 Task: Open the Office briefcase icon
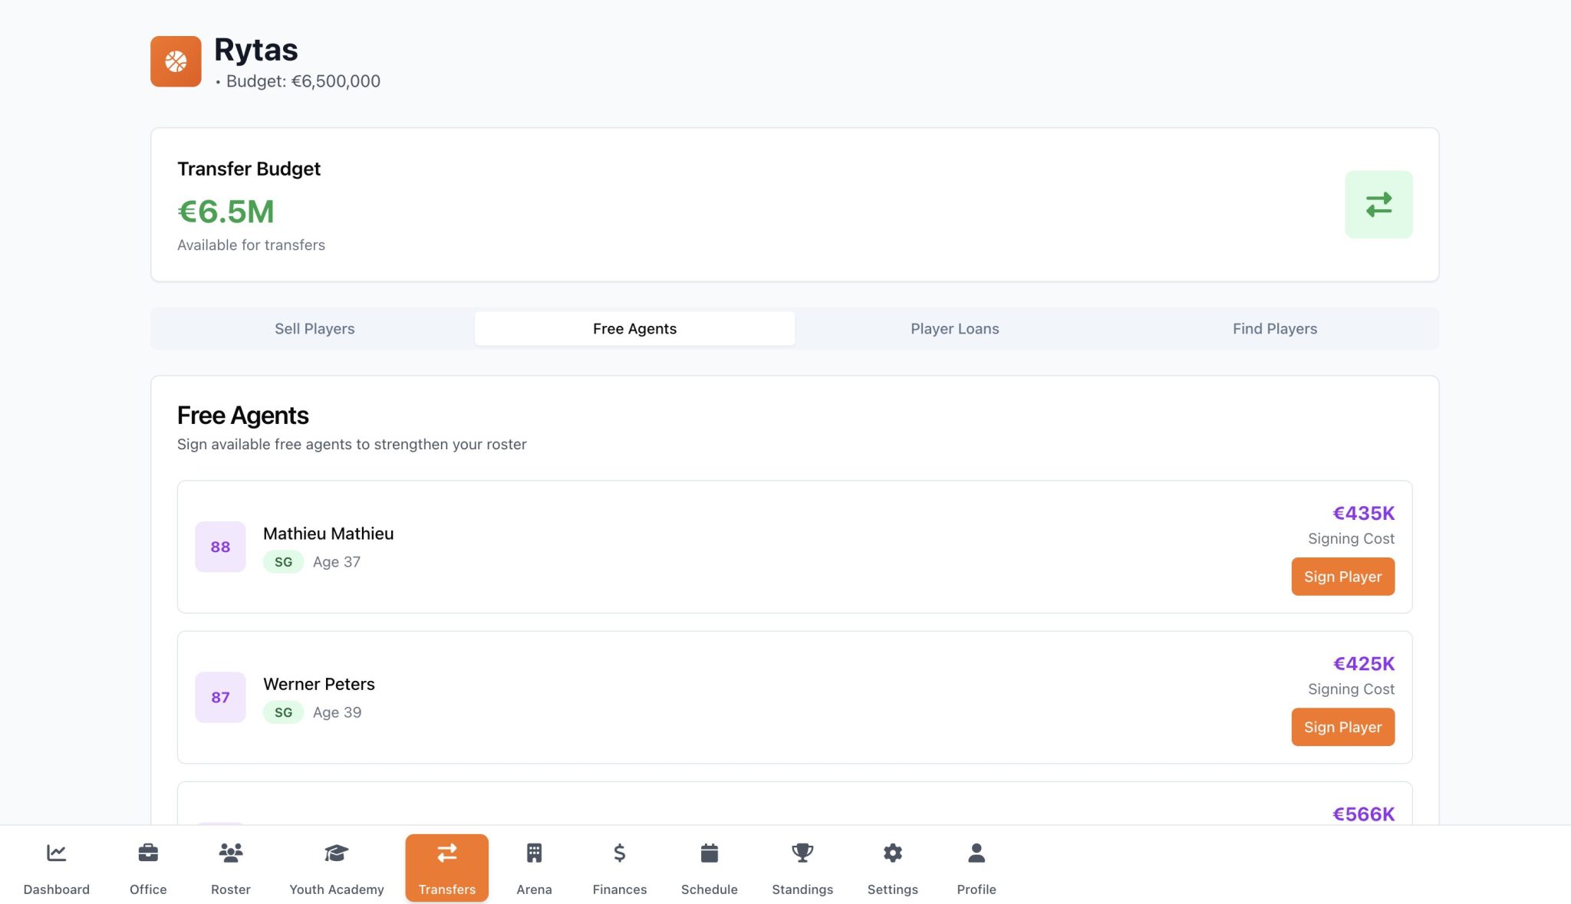coord(148,853)
